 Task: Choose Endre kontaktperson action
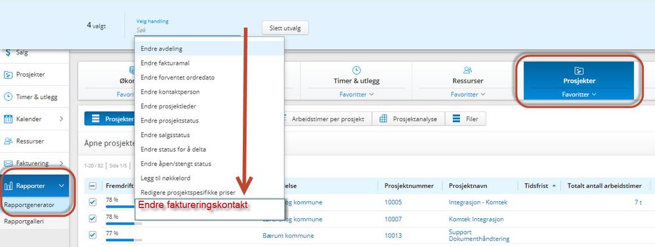pos(209,92)
